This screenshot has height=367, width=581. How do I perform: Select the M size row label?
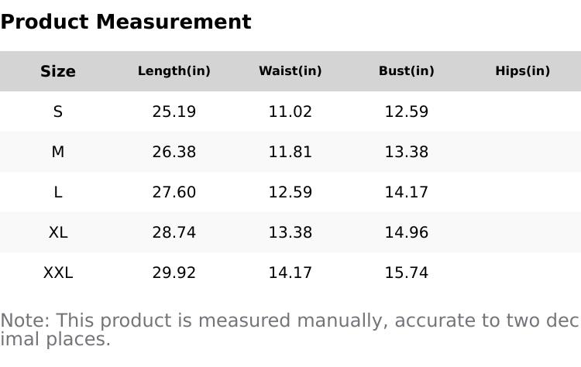[58, 152]
